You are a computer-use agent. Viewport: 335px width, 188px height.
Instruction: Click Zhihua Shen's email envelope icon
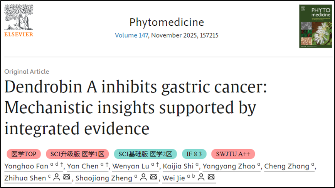click(67, 178)
